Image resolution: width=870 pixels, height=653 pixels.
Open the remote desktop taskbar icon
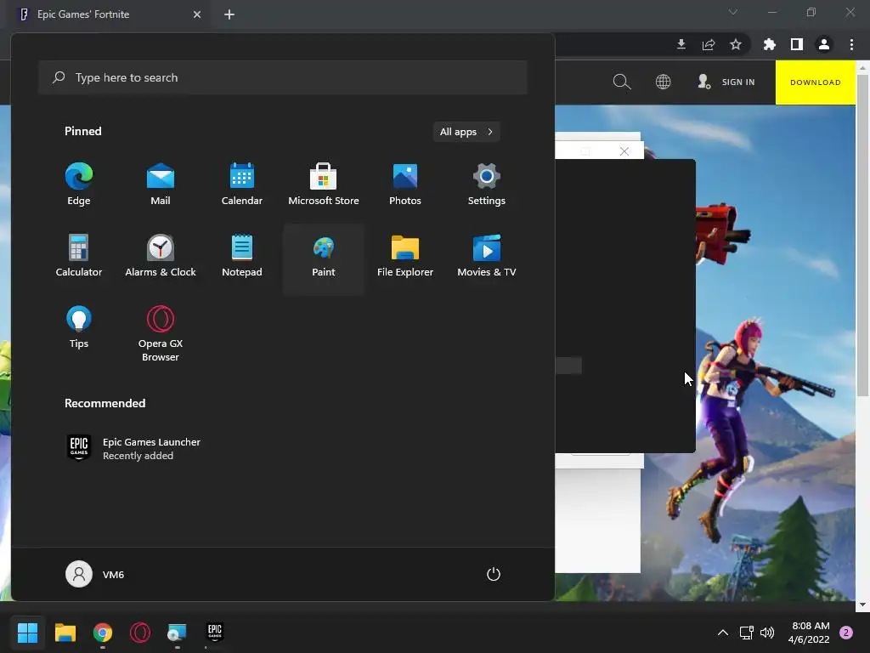pos(177,632)
